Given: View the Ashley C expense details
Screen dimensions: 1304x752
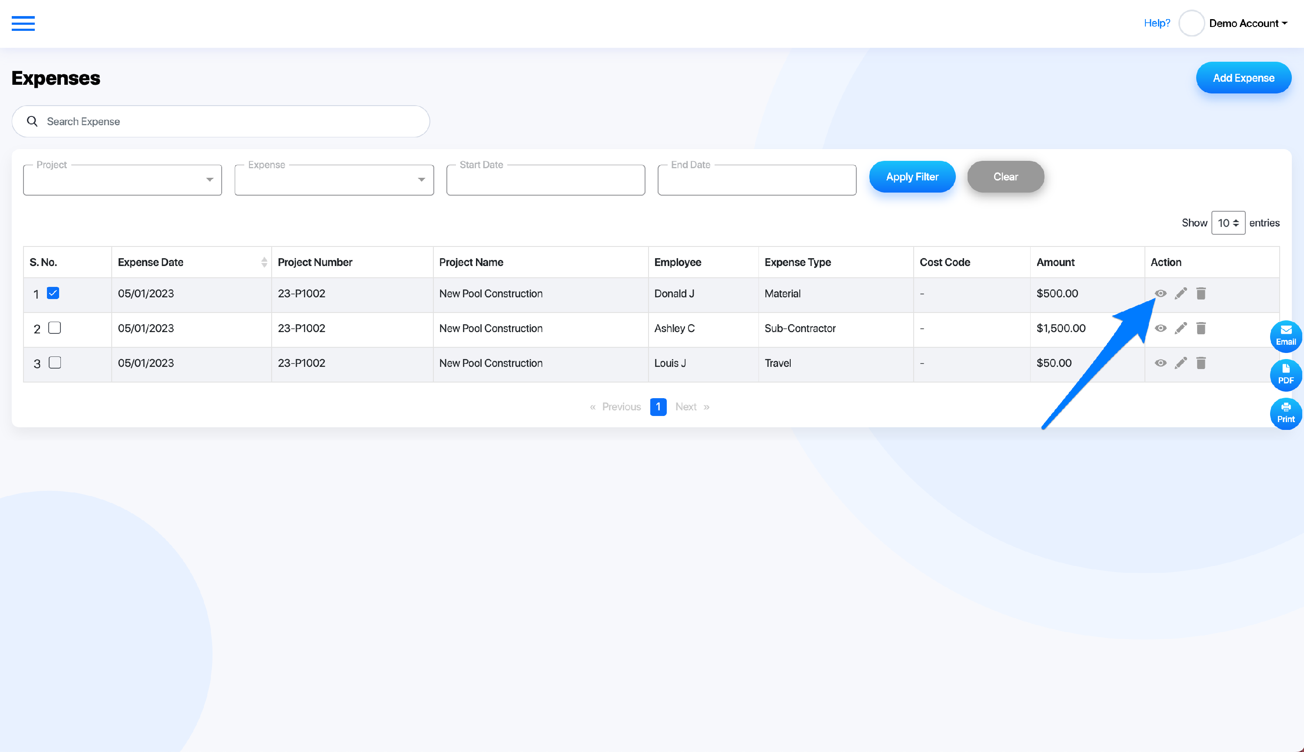Looking at the screenshot, I should click(x=1161, y=328).
